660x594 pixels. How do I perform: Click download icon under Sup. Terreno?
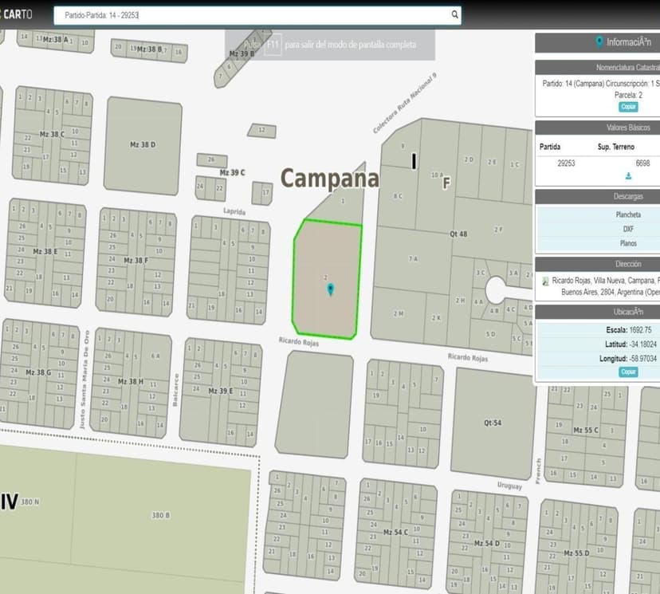(628, 175)
